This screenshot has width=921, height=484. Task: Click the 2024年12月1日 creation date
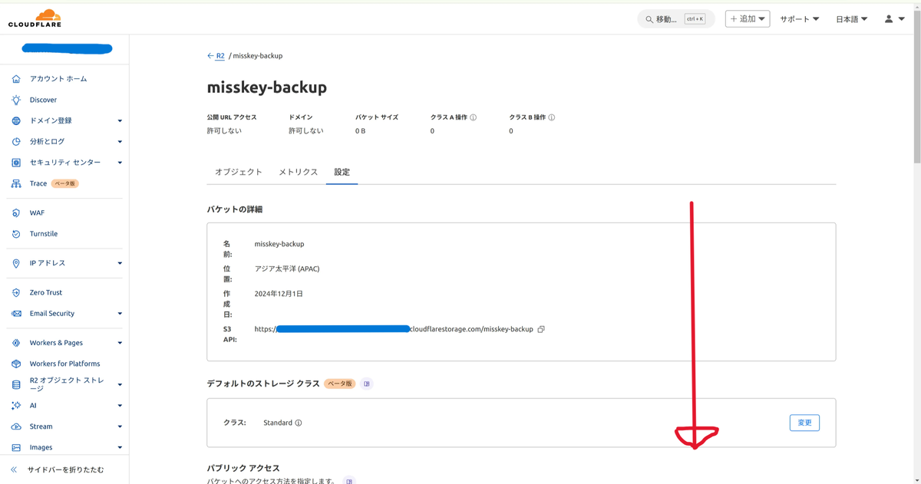[x=279, y=294]
